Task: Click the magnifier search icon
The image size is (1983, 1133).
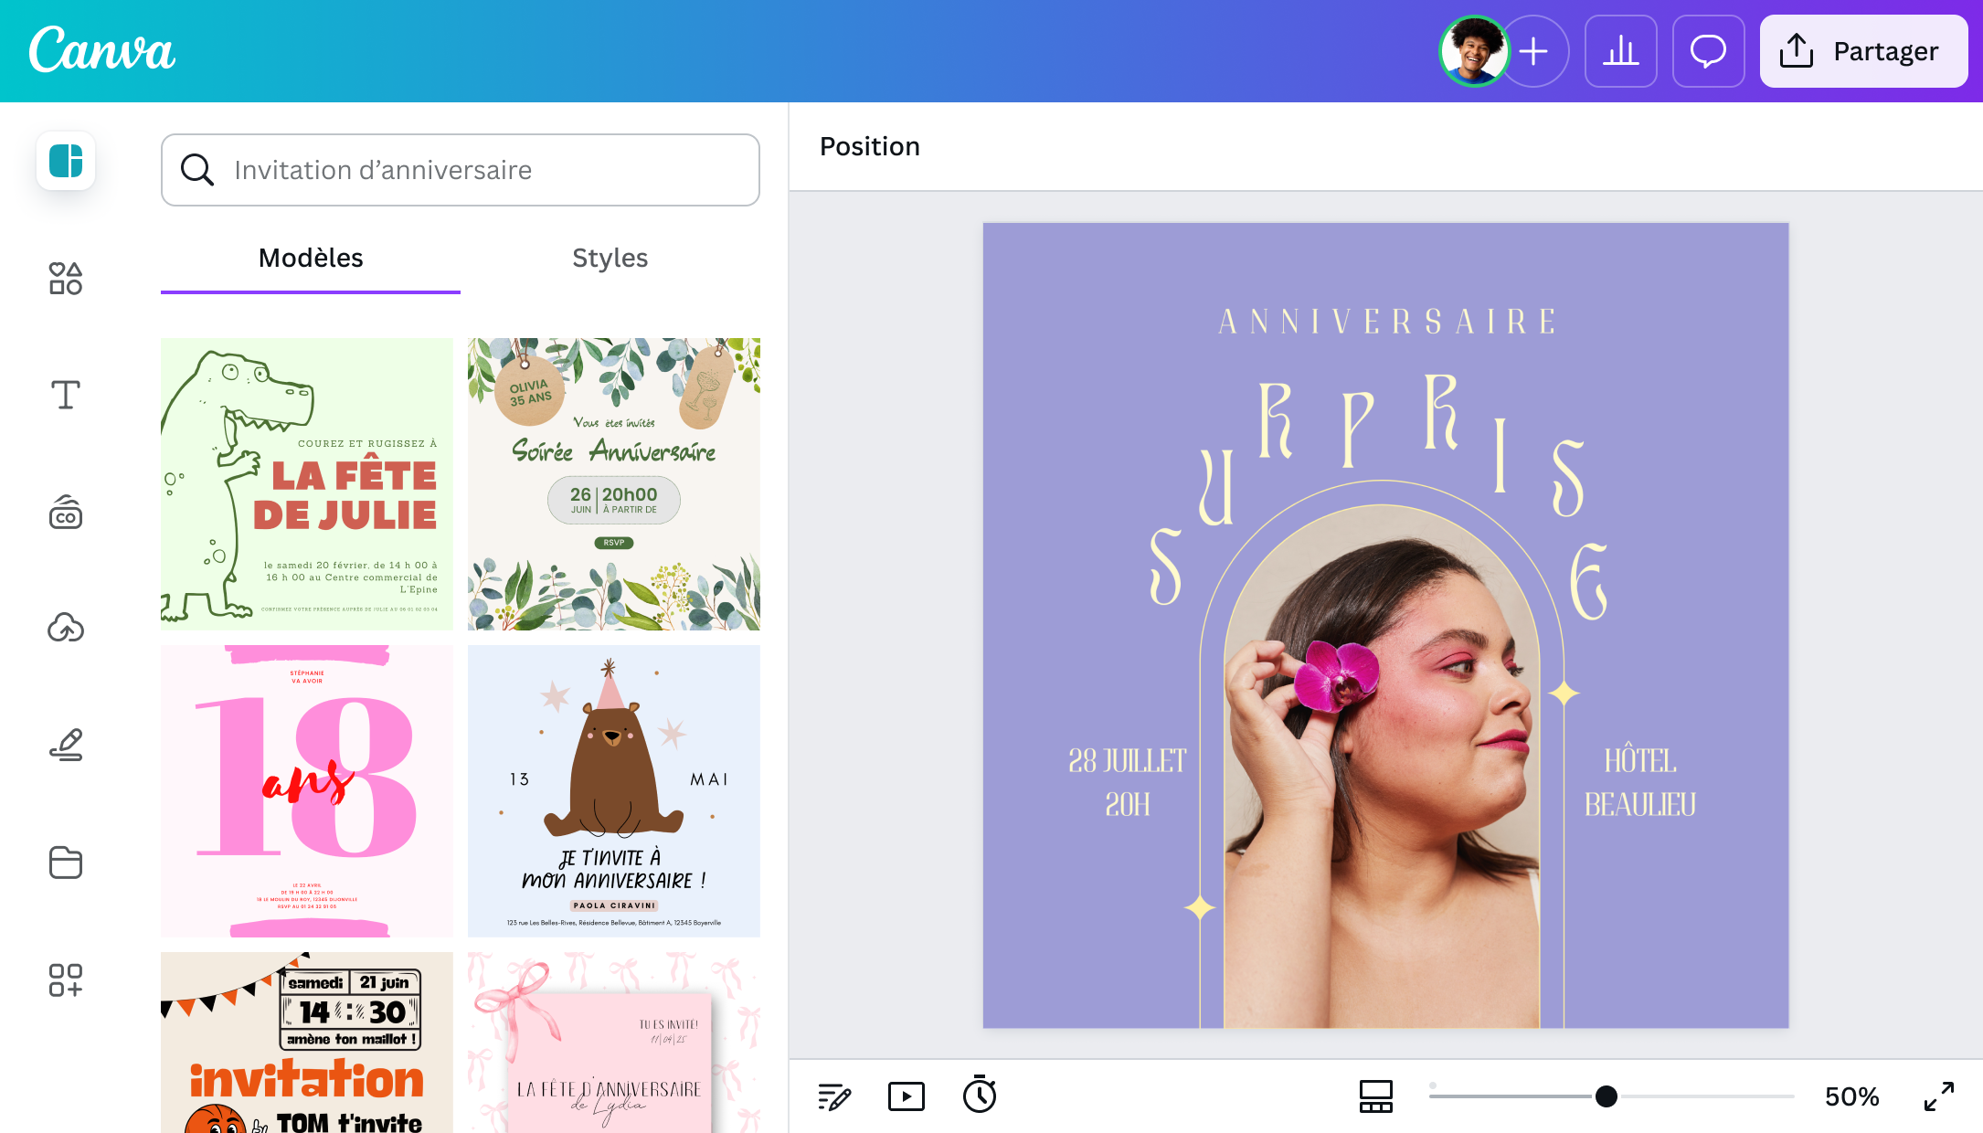Action: point(196,170)
